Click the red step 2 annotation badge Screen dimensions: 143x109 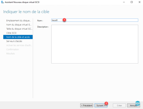click(x=106, y=103)
